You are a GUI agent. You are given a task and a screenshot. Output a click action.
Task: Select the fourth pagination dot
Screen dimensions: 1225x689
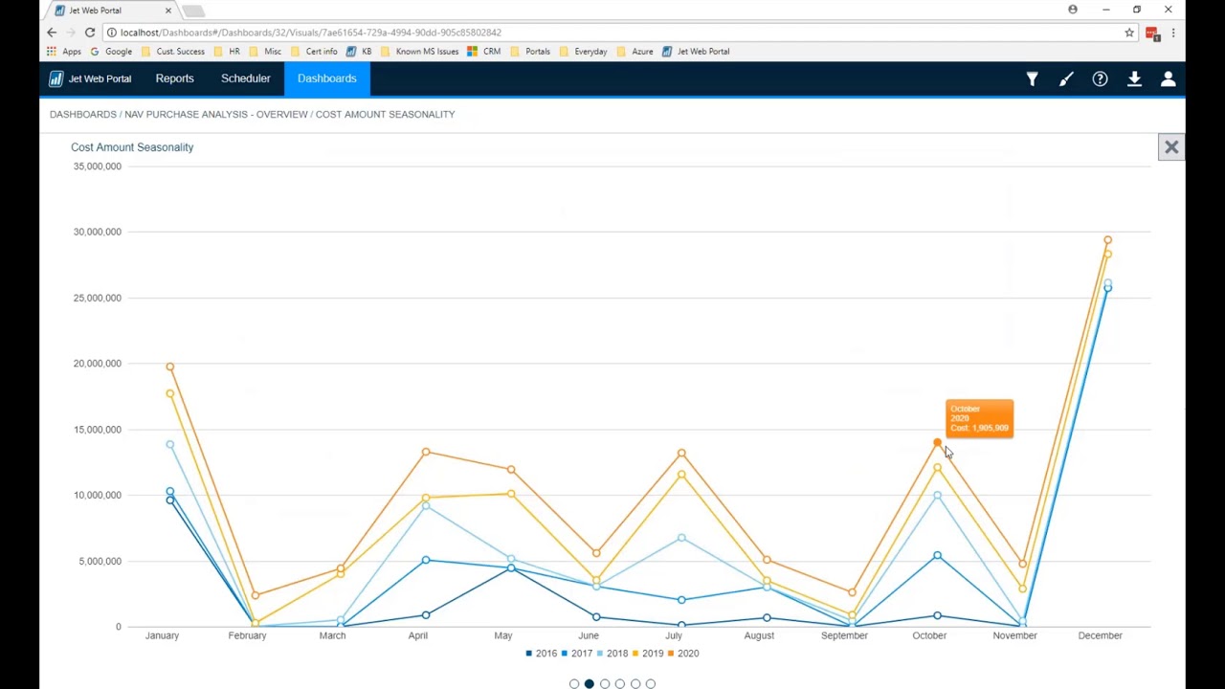[620, 684]
